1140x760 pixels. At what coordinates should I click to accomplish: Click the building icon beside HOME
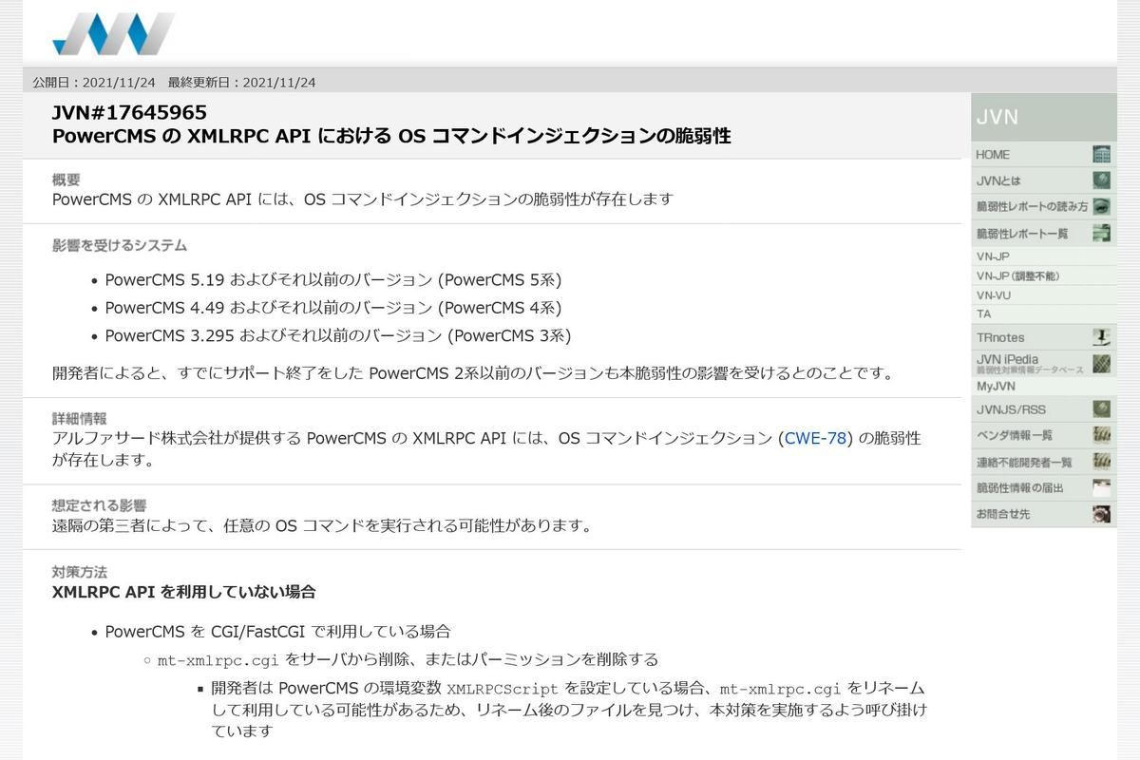(x=1101, y=155)
